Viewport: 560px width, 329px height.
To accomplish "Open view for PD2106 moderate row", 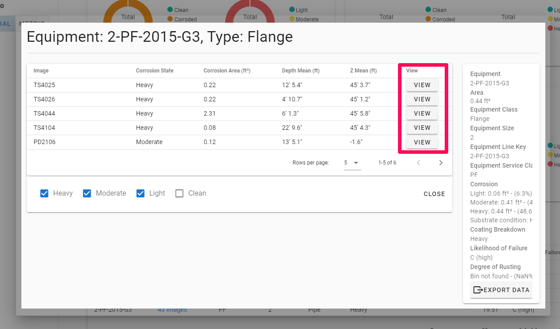I will point(422,142).
